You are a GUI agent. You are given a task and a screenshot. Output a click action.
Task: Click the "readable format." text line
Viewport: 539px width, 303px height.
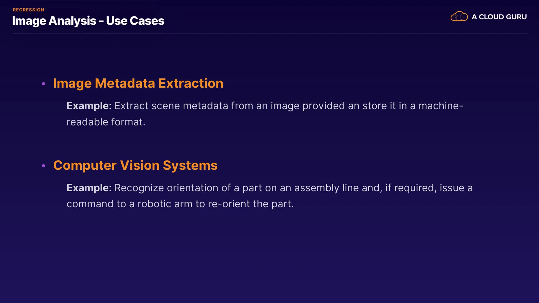coord(106,122)
